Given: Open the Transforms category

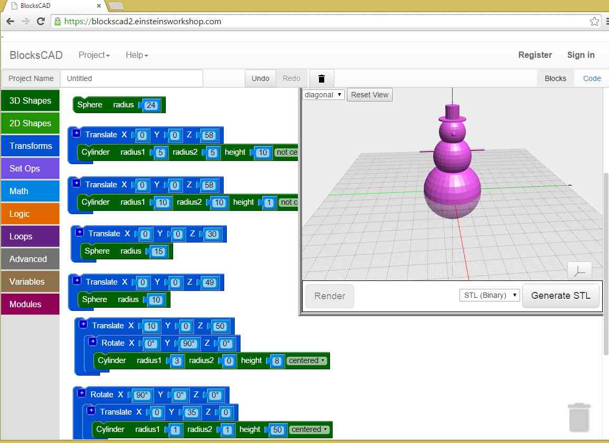Looking at the screenshot, I should 30,146.
